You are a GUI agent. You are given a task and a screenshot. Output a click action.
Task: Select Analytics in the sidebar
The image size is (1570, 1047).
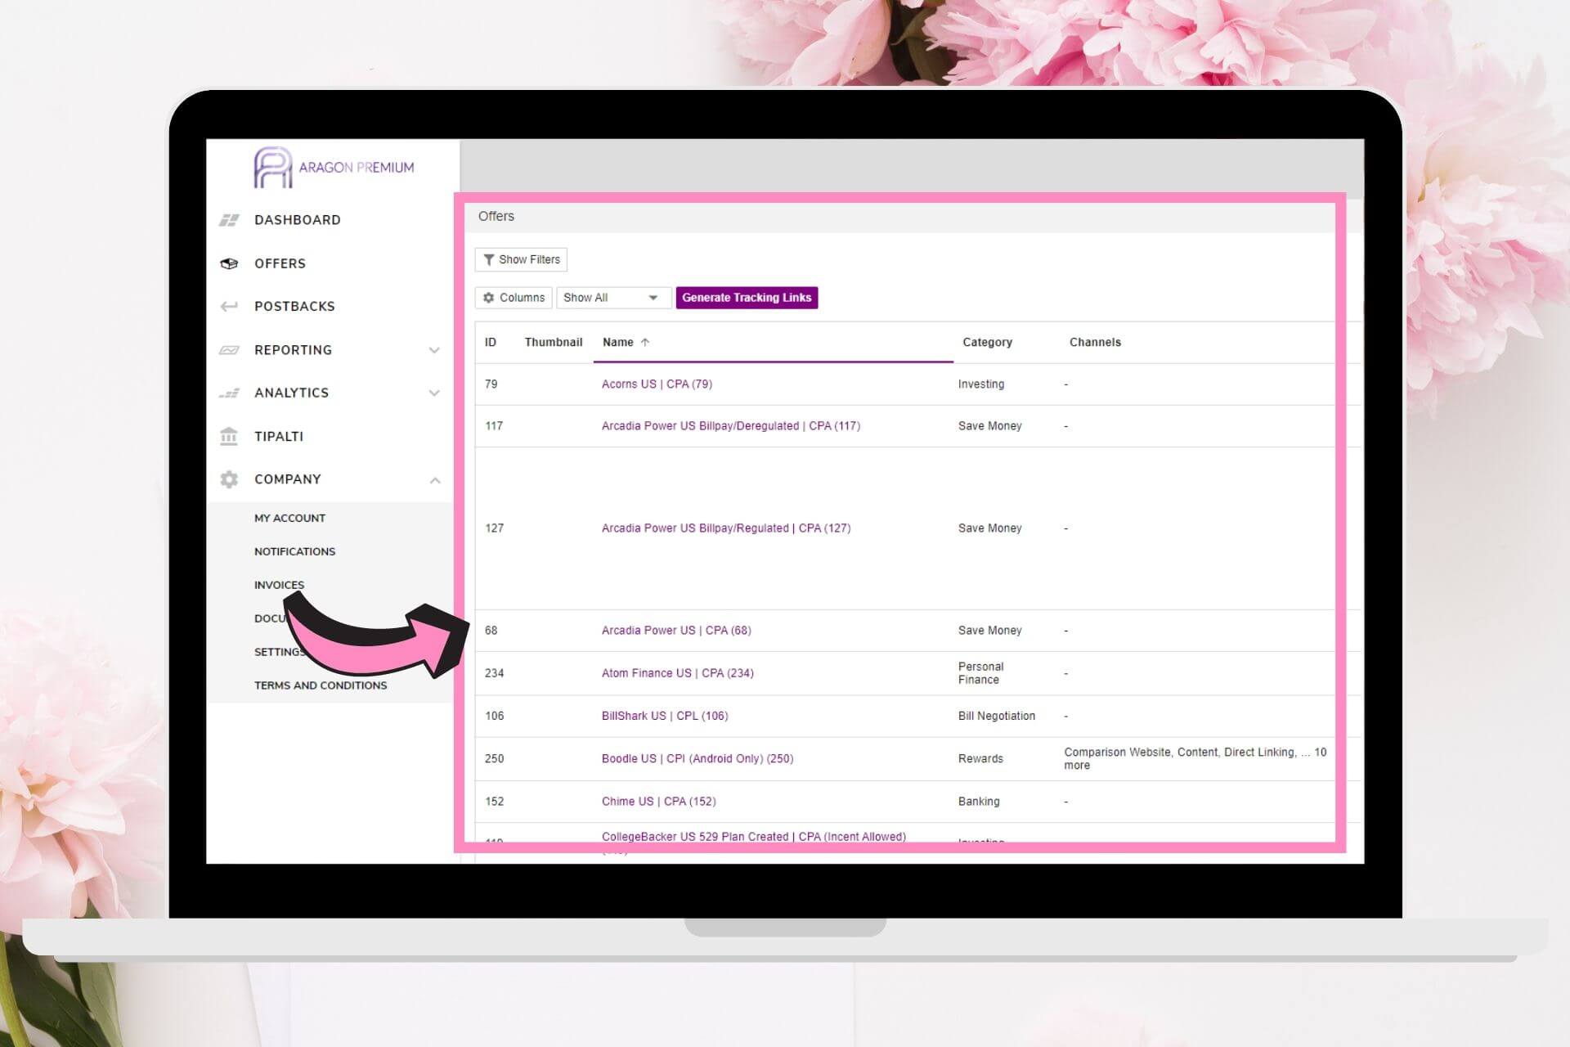(291, 393)
